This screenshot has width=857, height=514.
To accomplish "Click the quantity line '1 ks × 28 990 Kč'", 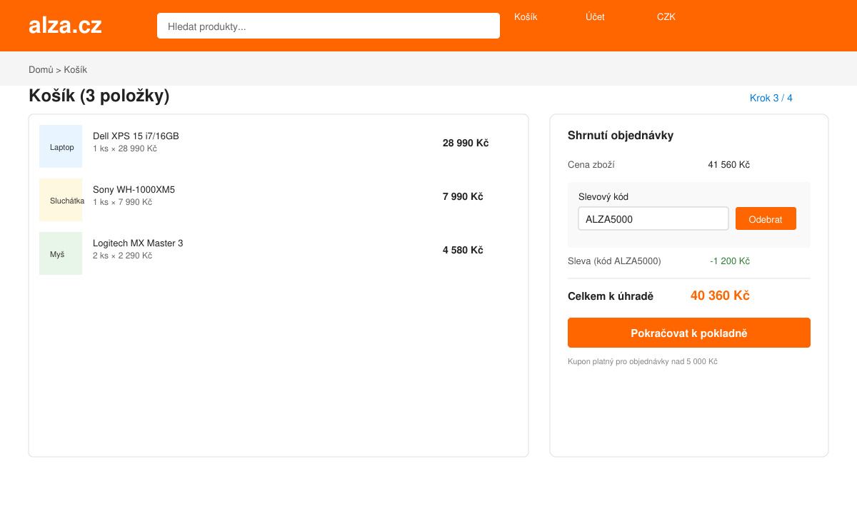I will coord(125,148).
